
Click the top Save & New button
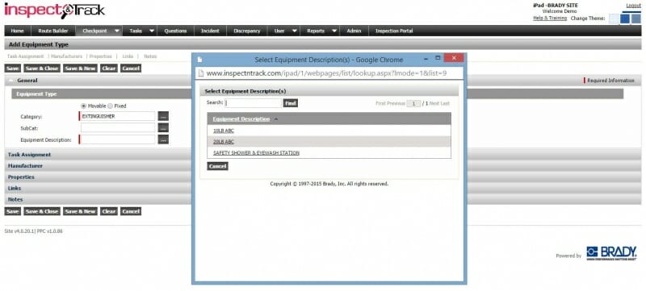coord(80,69)
